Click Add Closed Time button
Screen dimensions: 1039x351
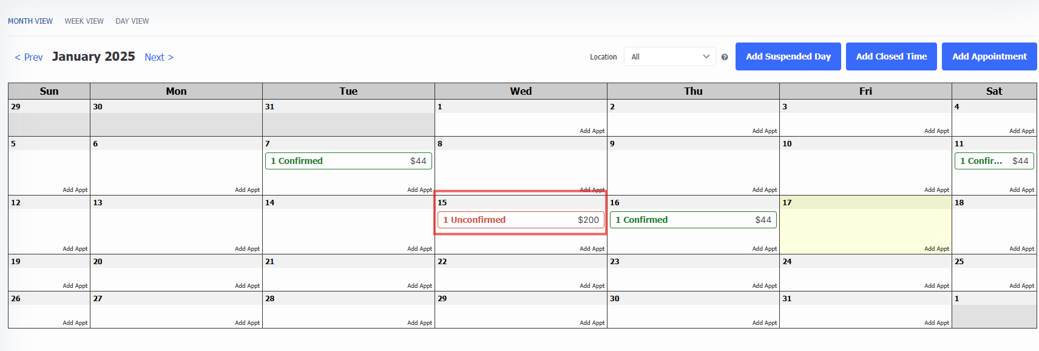[x=892, y=56]
